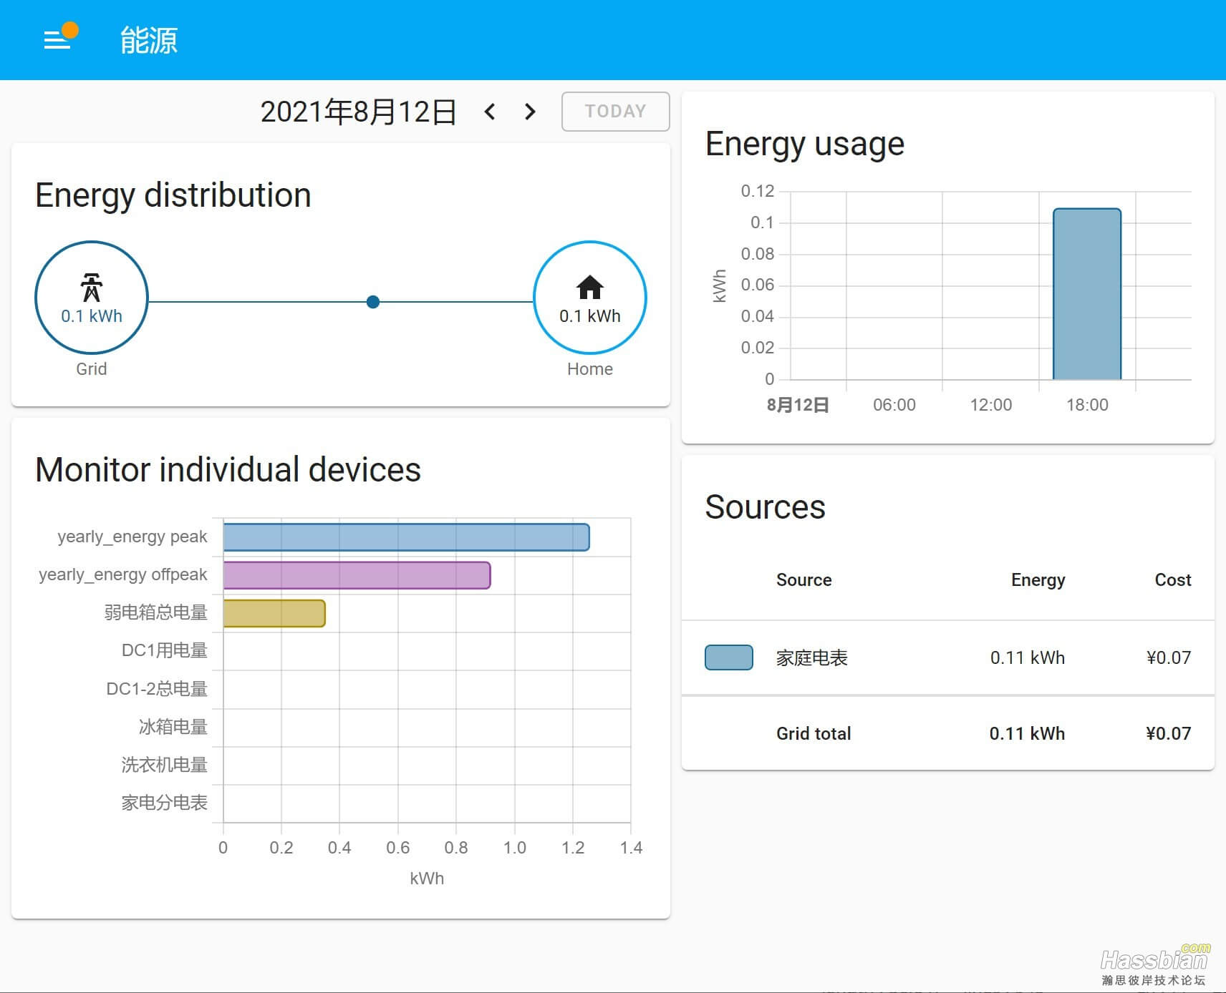Click the 06:00 axis label
Screen dimensions: 1226x993
pyautogui.click(x=894, y=405)
